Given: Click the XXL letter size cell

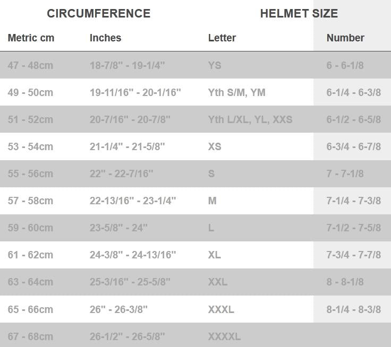Looking at the screenshot, I should [217, 282].
